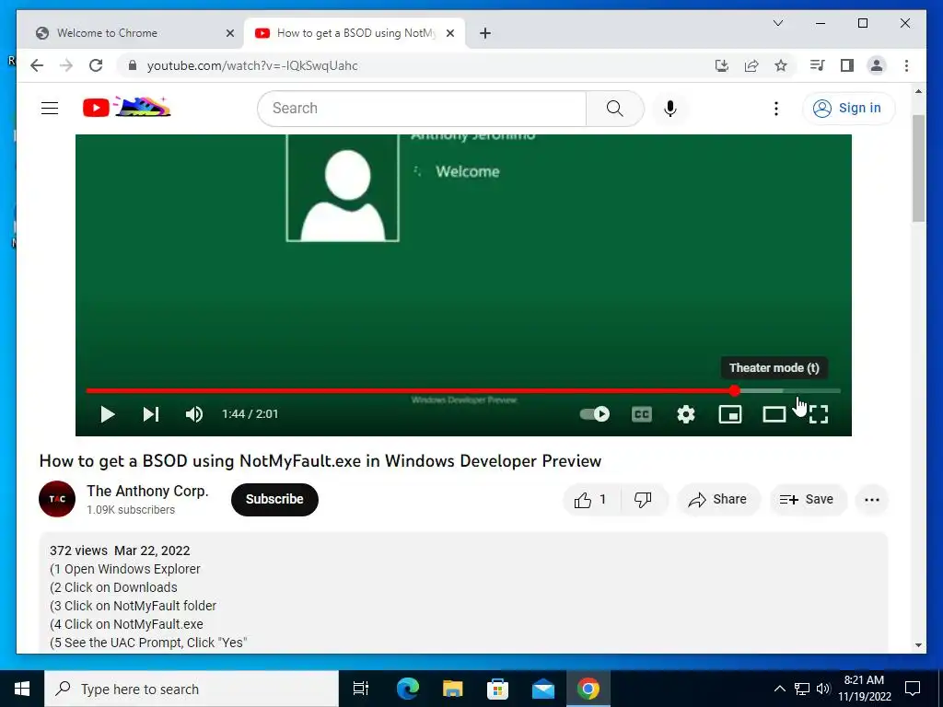Image resolution: width=943 pixels, height=707 pixels.
Task: Open The Anthony Corp. channel name link
Action: click(x=147, y=492)
